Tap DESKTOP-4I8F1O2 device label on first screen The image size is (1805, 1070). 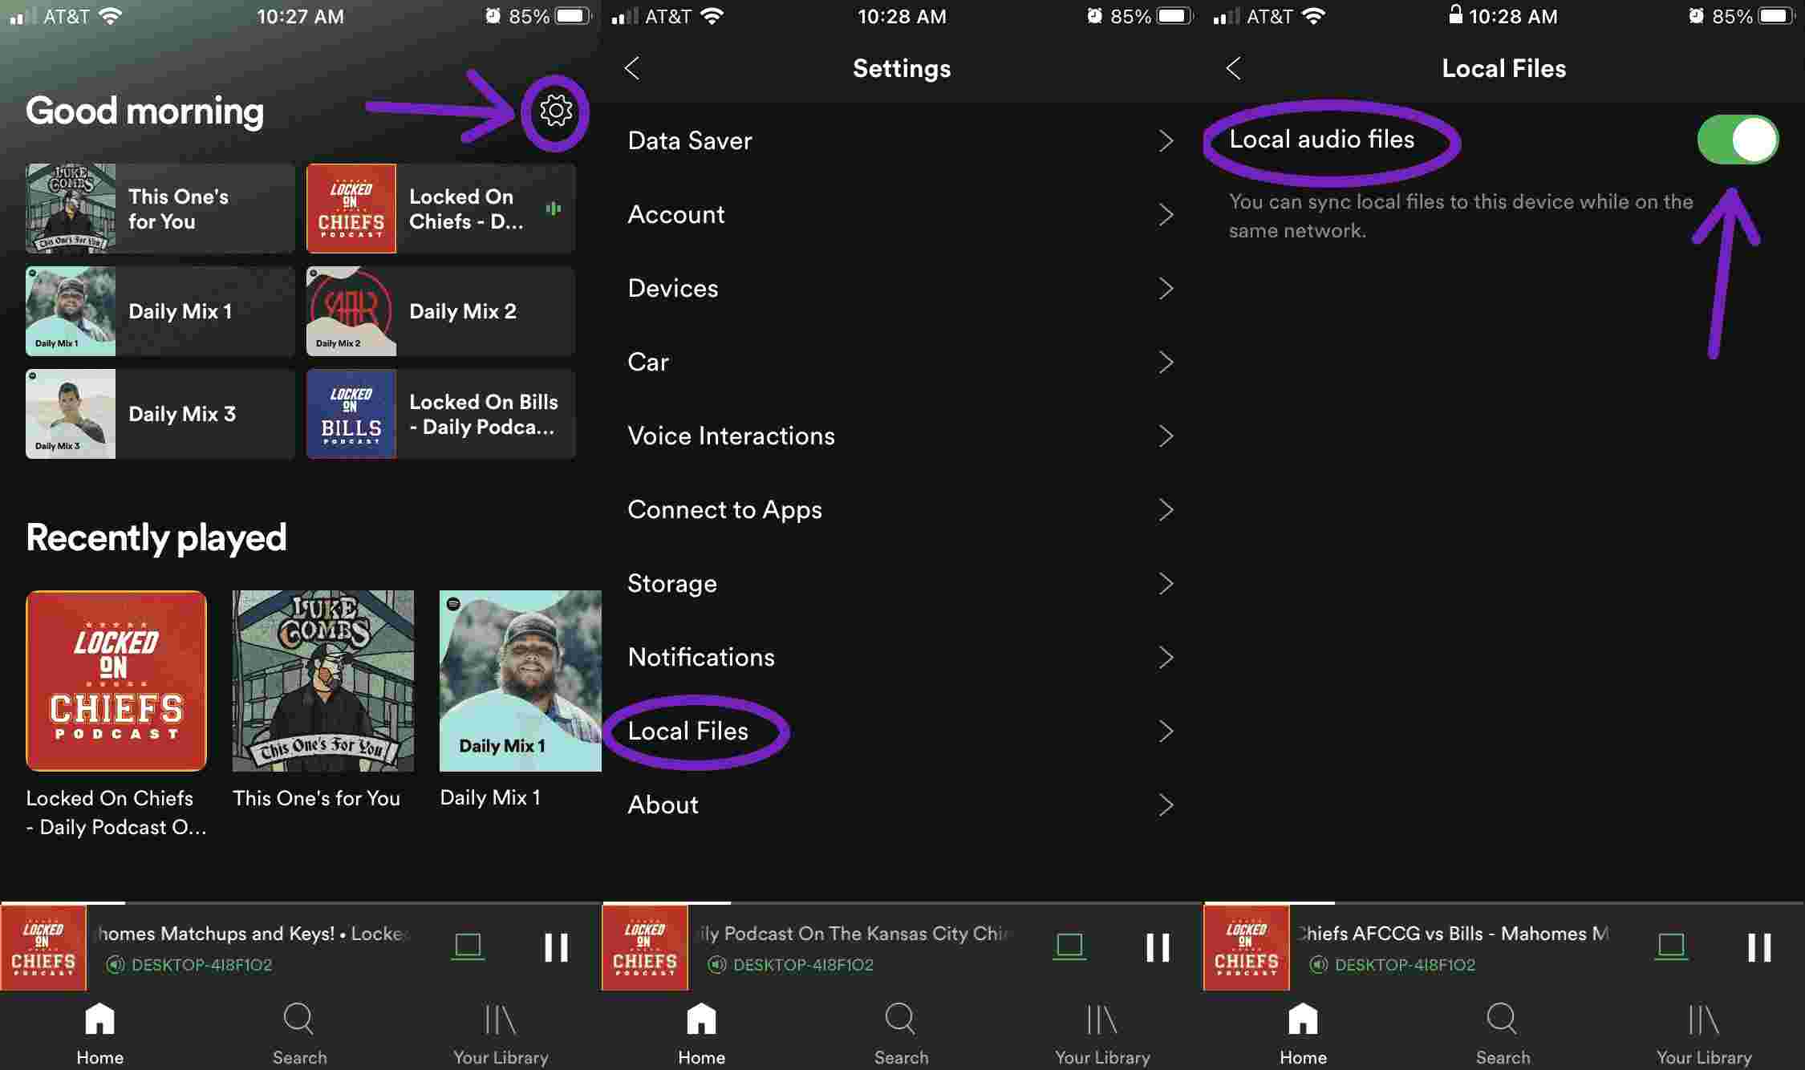pyautogui.click(x=201, y=965)
